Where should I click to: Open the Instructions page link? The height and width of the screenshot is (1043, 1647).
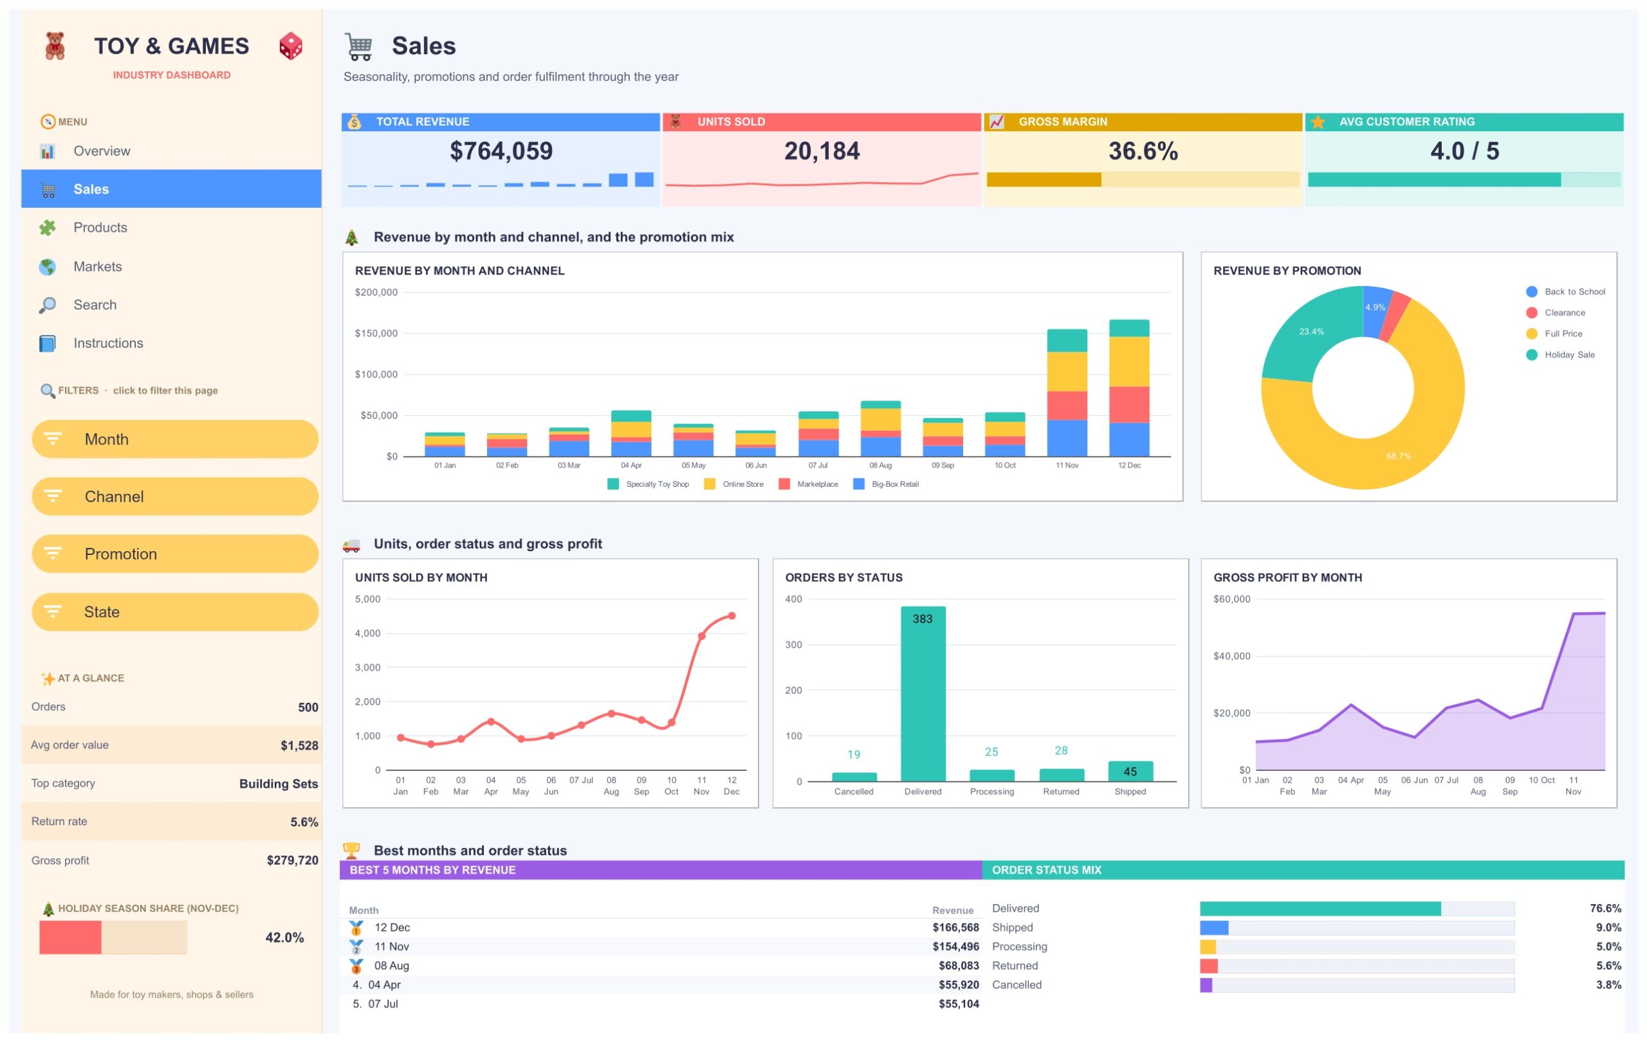click(x=172, y=343)
